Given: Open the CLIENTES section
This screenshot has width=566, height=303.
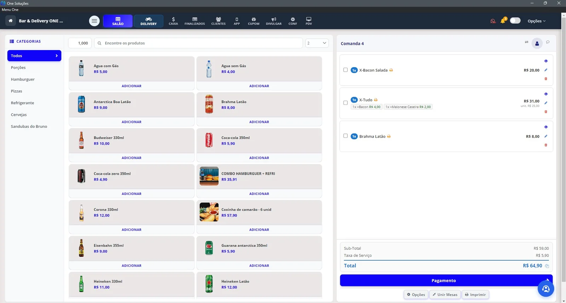Looking at the screenshot, I should pyautogui.click(x=218, y=21).
